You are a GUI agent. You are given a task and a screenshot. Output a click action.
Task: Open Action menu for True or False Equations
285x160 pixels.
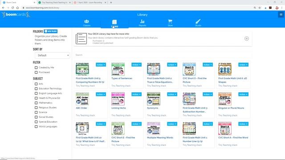coord(172,65)
